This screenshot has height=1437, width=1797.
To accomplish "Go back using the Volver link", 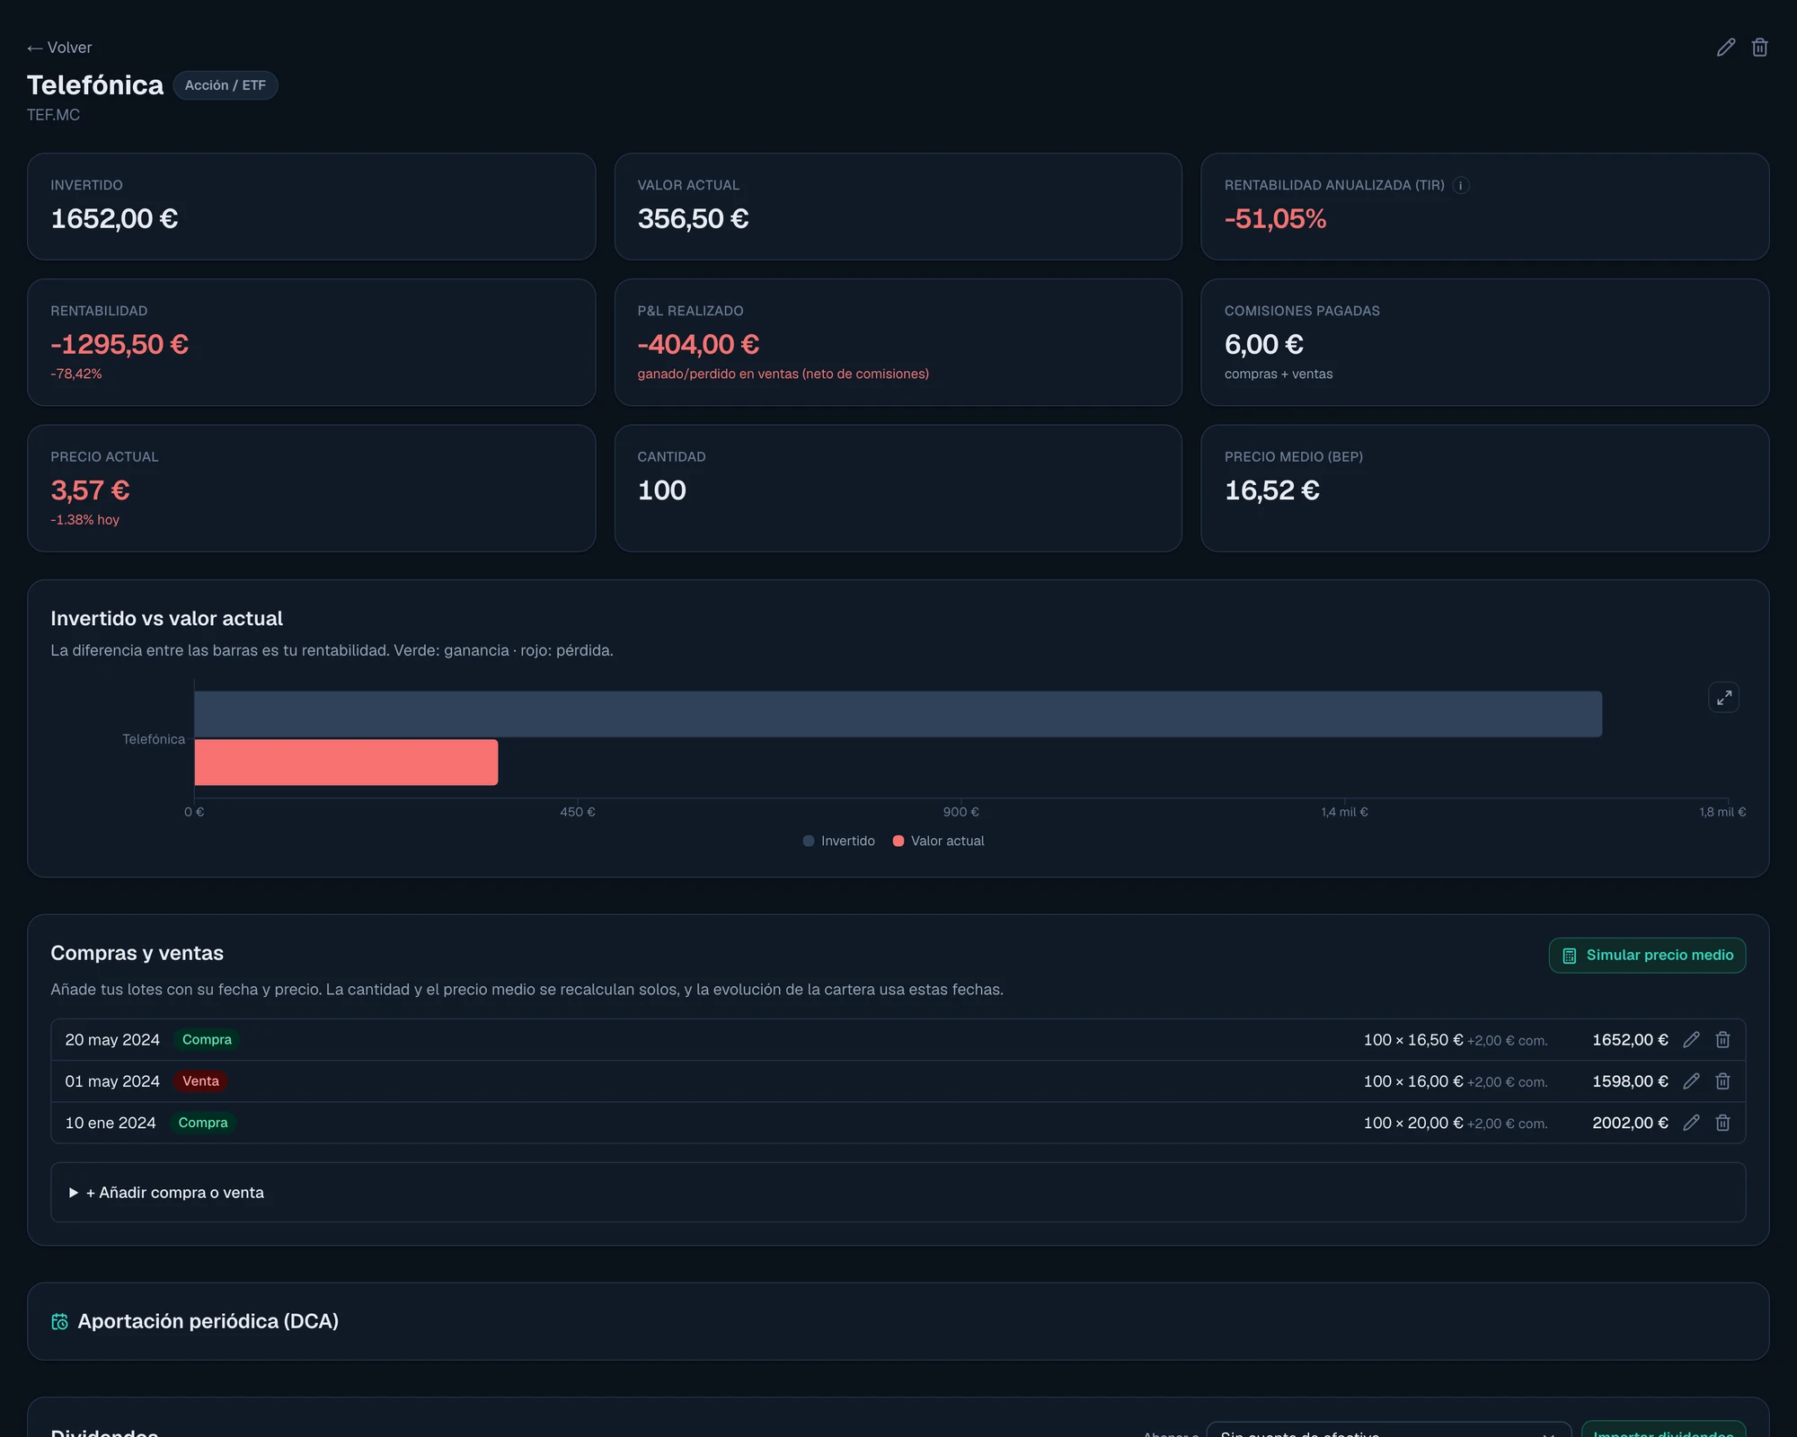I will (x=59, y=48).
